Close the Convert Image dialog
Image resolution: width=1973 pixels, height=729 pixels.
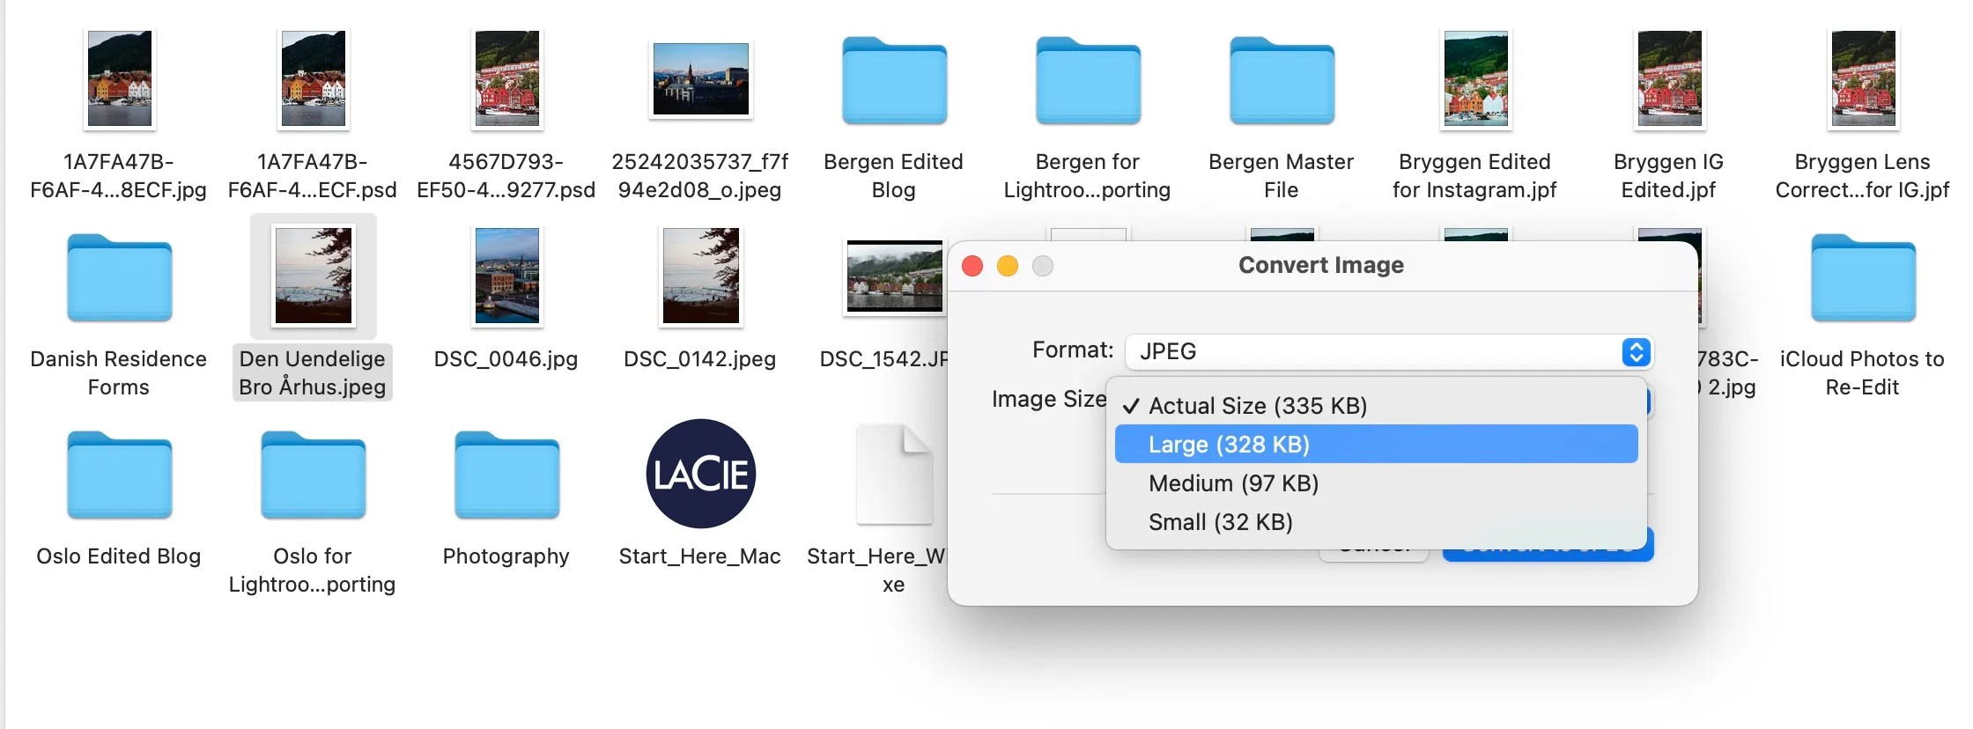click(972, 266)
